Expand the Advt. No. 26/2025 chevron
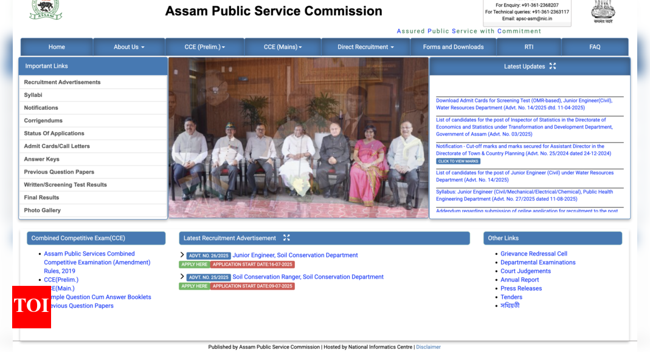The image size is (650, 352). (x=182, y=256)
